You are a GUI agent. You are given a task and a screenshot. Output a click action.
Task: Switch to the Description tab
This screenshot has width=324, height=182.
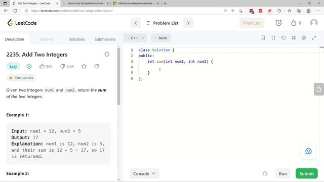[x=15, y=39]
